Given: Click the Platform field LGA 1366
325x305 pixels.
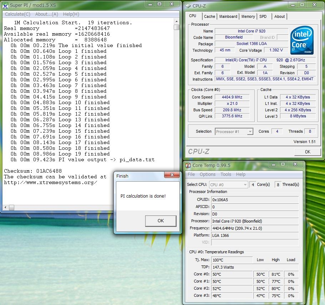Looking at the screenshot, I should [x=255, y=235].
